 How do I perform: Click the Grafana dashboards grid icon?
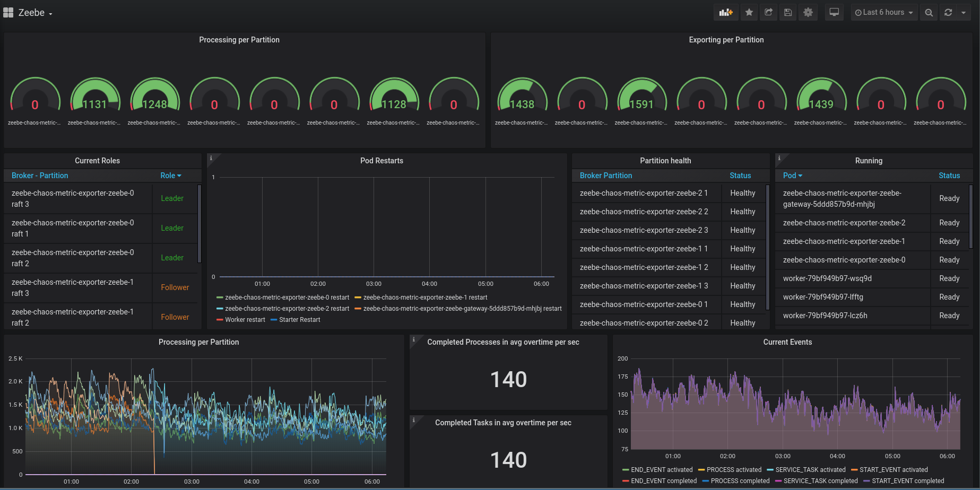(8, 12)
